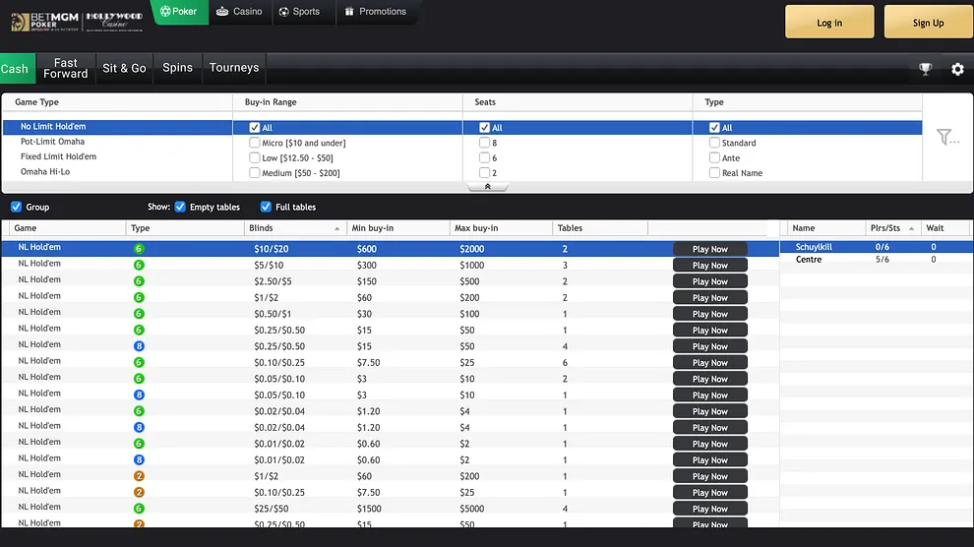Viewport: 974px width, 547px height.
Task: Sort by the Tables column header
Action: click(x=599, y=228)
